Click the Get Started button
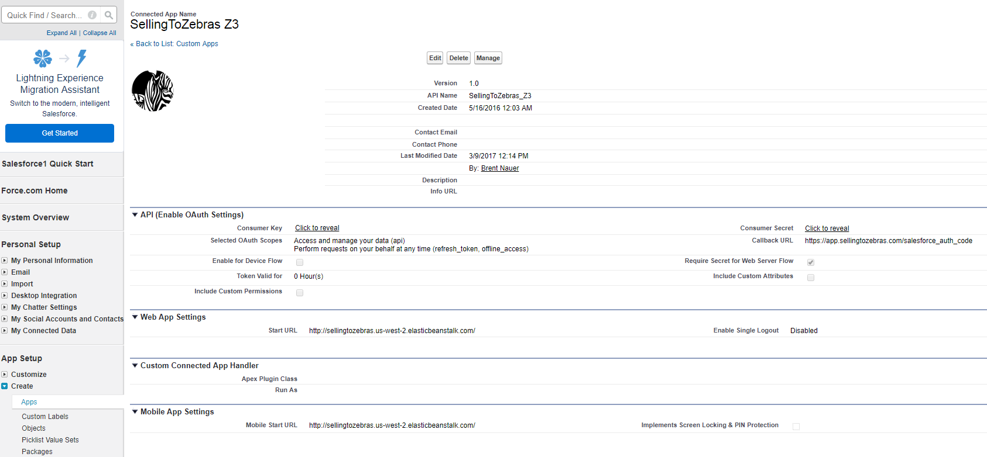Image resolution: width=987 pixels, height=457 pixels. (60, 133)
